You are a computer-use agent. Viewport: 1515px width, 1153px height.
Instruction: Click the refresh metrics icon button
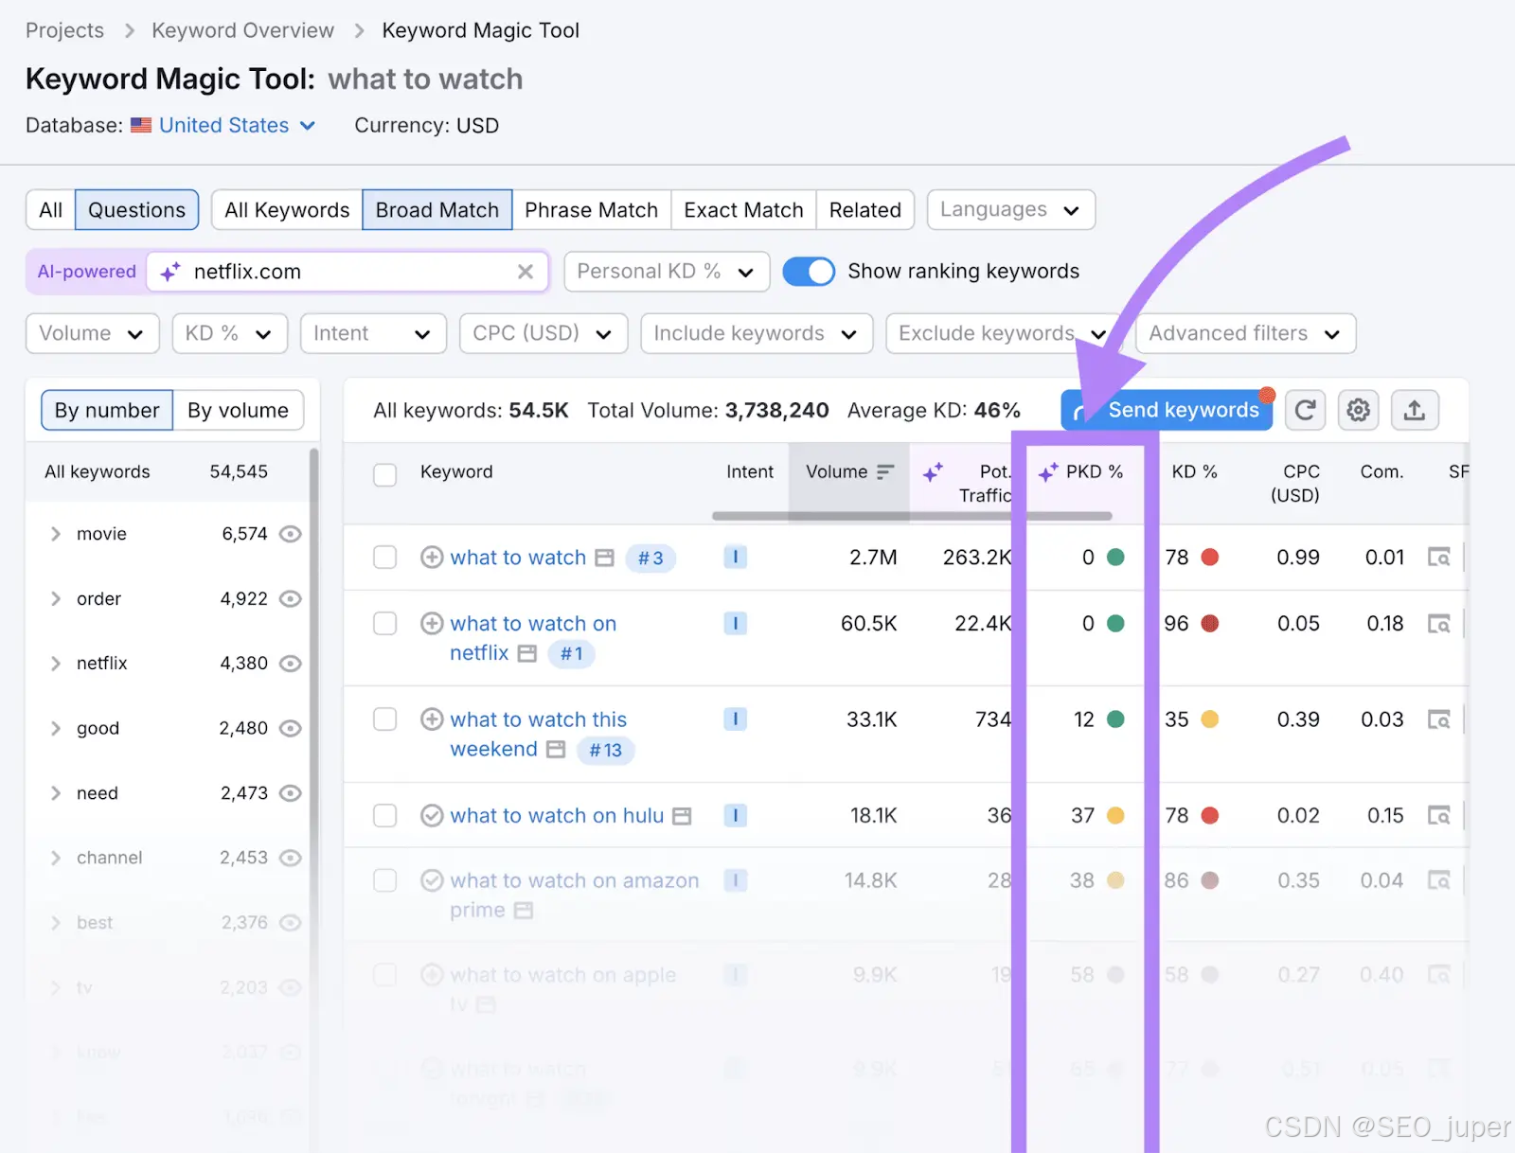[x=1305, y=410]
